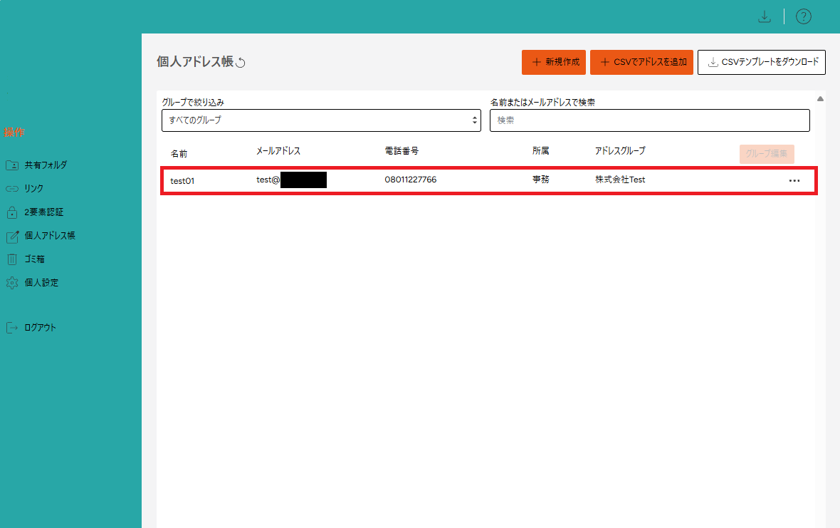The height and width of the screenshot is (528, 840).
Task: Click ログアウト to sign out
Action: [x=40, y=328]
